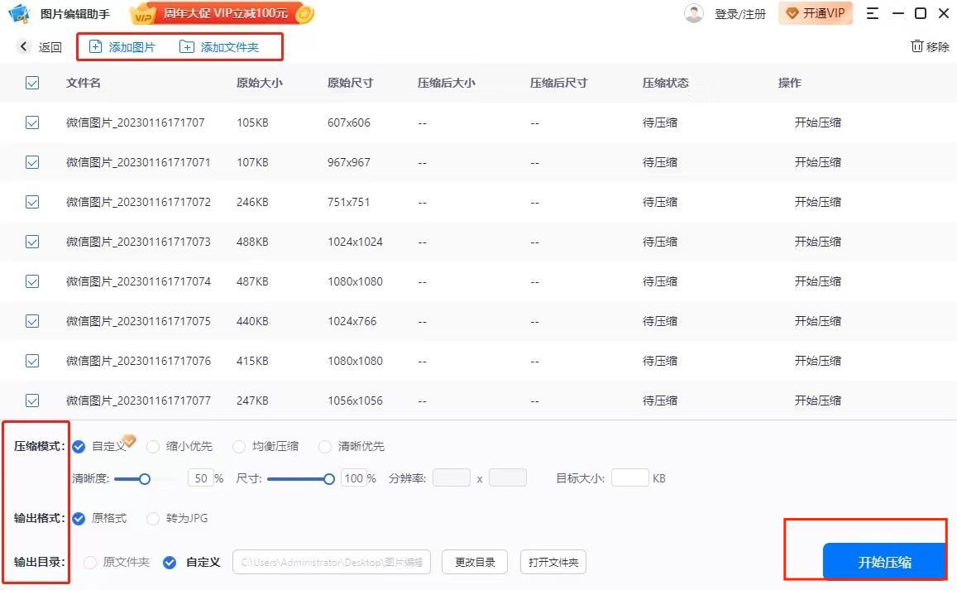The image size is (957, 590).
Task: Click the back arrow next to 返回
Action: pos(23,46)
